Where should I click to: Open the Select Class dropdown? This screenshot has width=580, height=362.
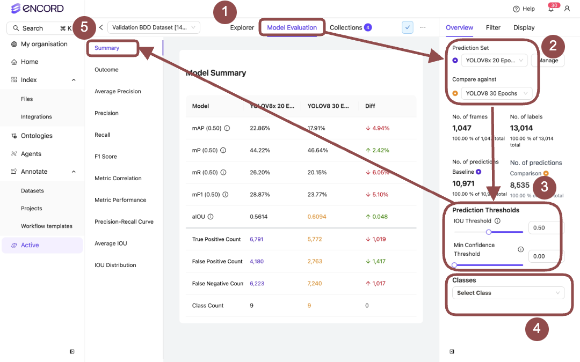(508, 293)
